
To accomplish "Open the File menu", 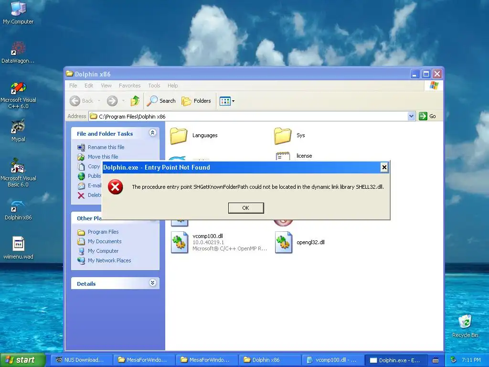I will click(73, 86).
